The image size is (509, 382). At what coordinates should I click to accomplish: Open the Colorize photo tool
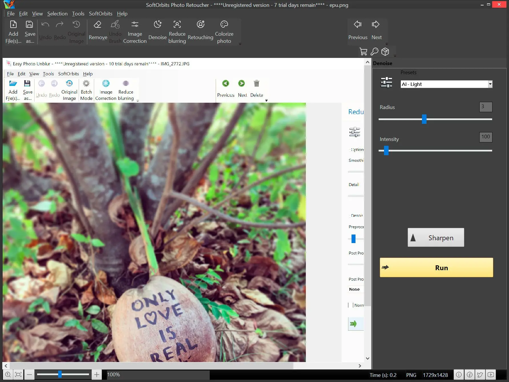pos(224,31)
